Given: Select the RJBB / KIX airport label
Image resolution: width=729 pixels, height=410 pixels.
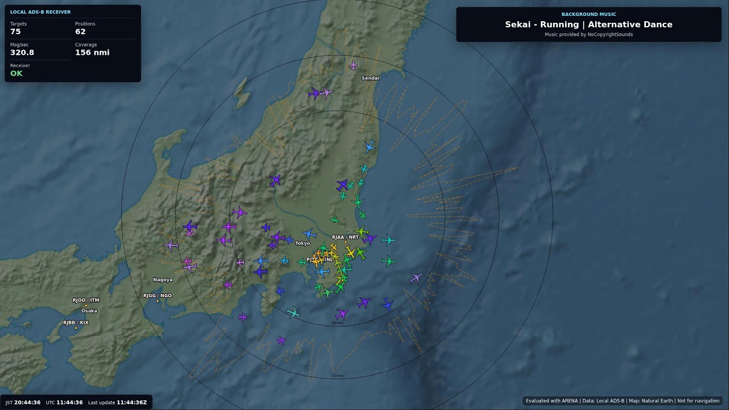Looking at the screenshot, I should point(76,322).
